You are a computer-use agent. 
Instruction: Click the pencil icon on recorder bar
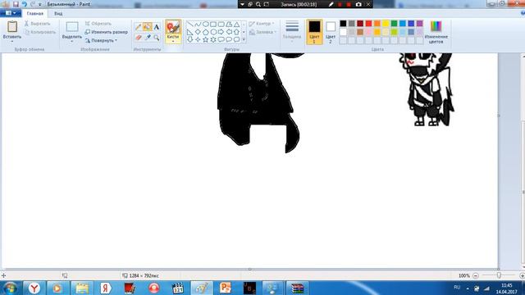331,4
